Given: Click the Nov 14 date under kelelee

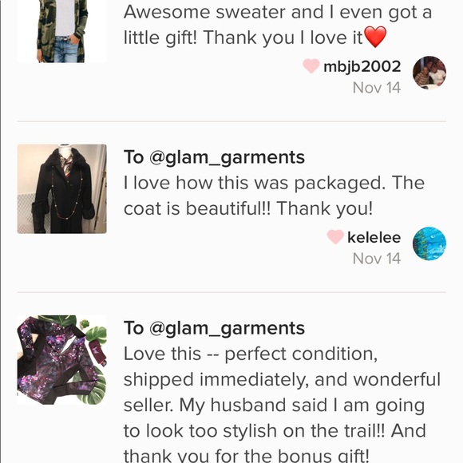Looking at the screenshot, I should point(377,259).
